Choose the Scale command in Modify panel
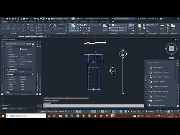Screen dimensions: 180x135 tap(39, 31)
